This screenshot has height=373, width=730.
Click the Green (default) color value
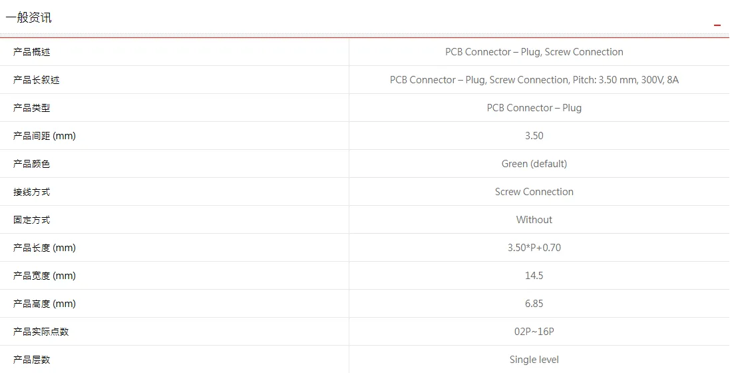(534, 164)
